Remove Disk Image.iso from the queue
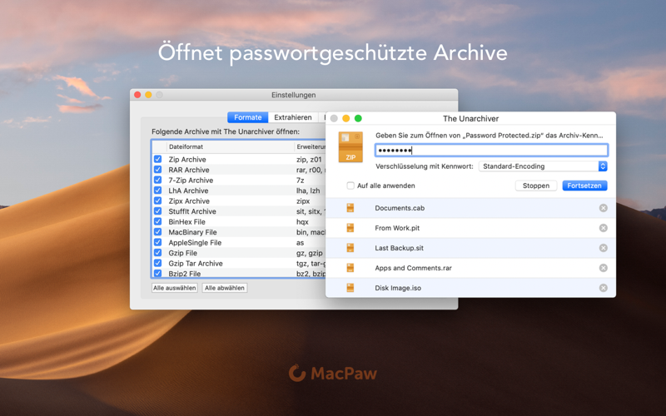This screenshot has height=416, width=666. (x=603, y=288)
